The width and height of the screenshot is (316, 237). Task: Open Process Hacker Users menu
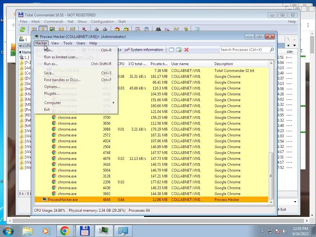pos(81,43)
